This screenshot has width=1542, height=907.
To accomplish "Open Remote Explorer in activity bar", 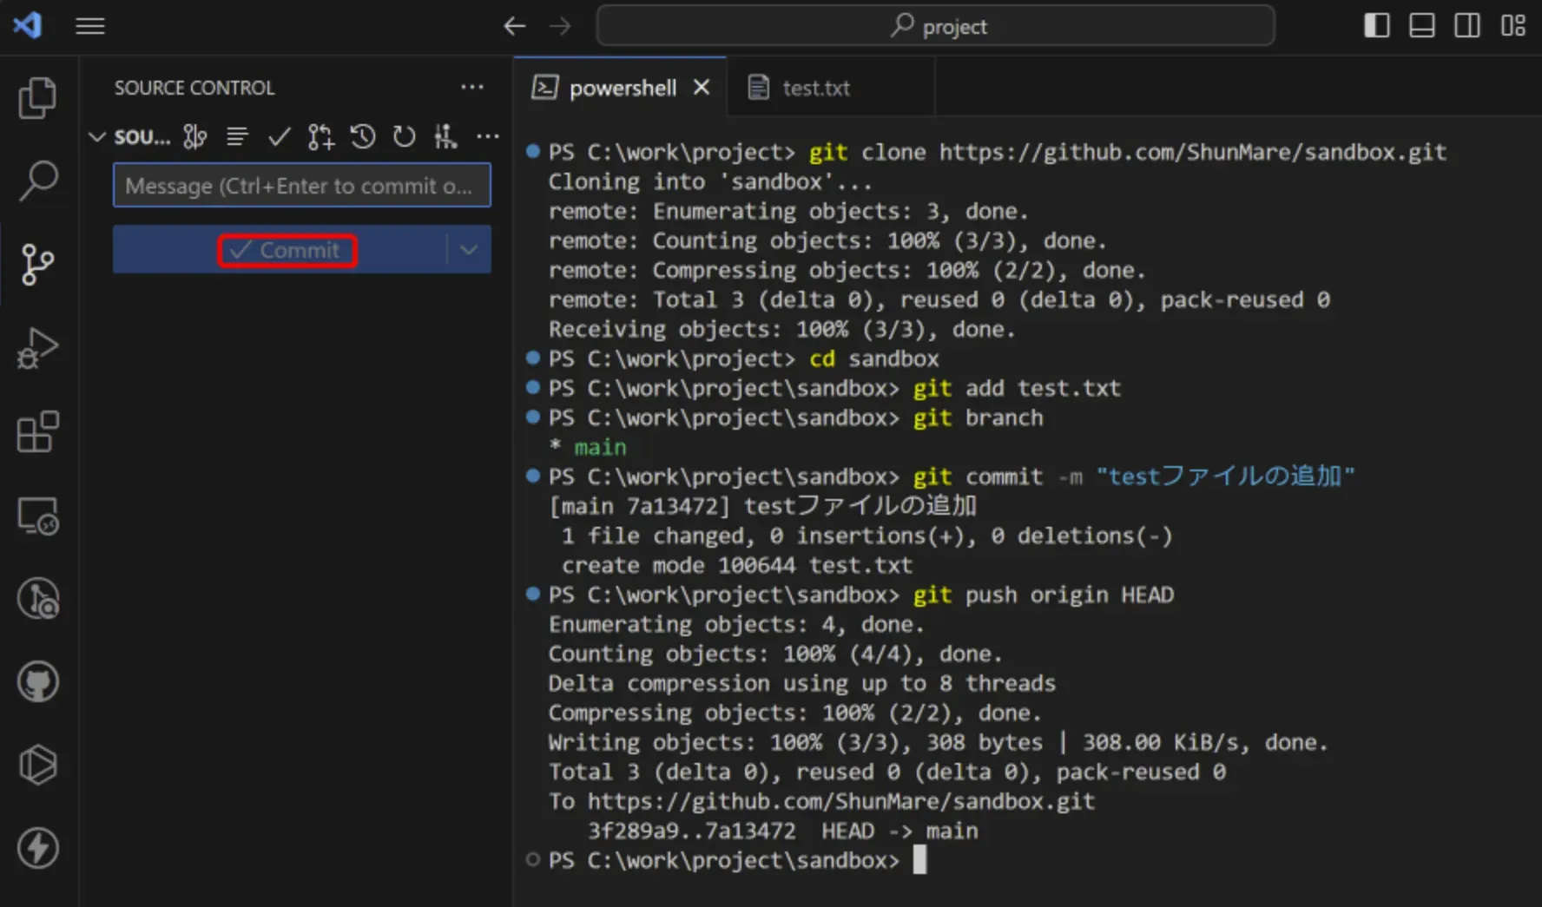I will click(x=37, y=516).
